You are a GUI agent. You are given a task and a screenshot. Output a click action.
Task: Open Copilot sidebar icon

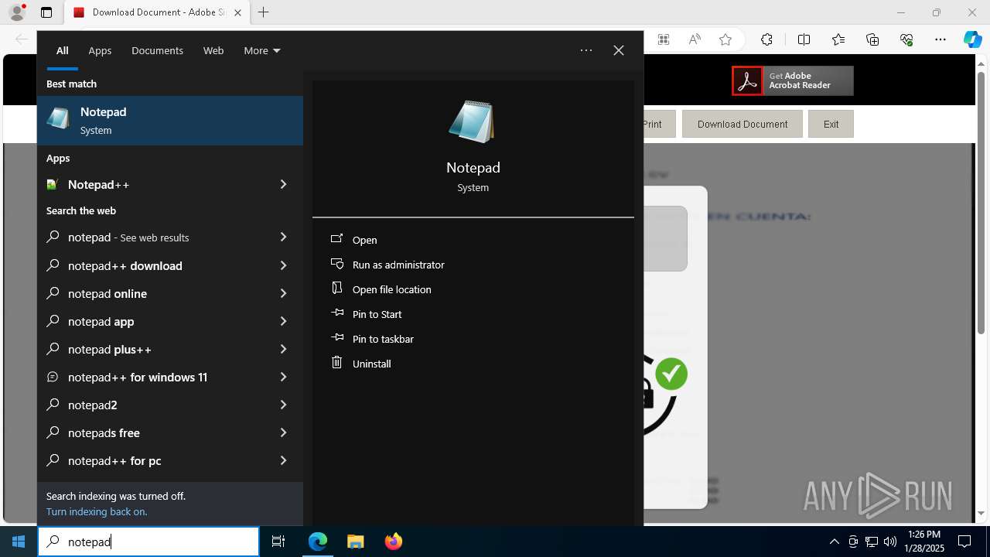tap(972, 39)
